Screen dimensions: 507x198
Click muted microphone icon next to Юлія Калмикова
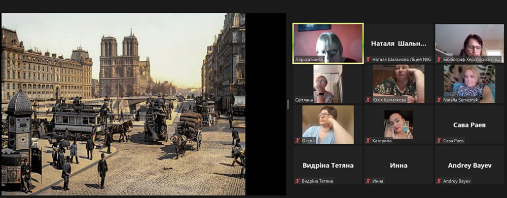click(368, 100)
